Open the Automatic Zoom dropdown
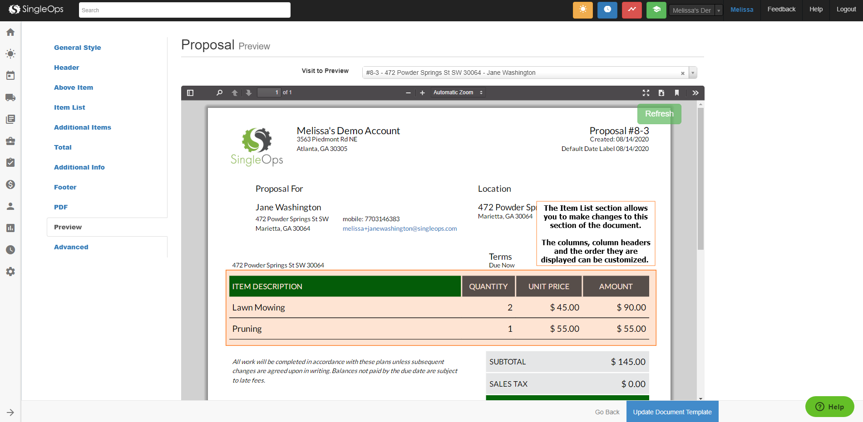Screen dimensions: 863x422 point(458,92)
